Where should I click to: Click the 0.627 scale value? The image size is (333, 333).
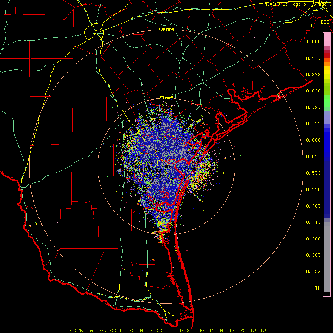click(313, 157)
